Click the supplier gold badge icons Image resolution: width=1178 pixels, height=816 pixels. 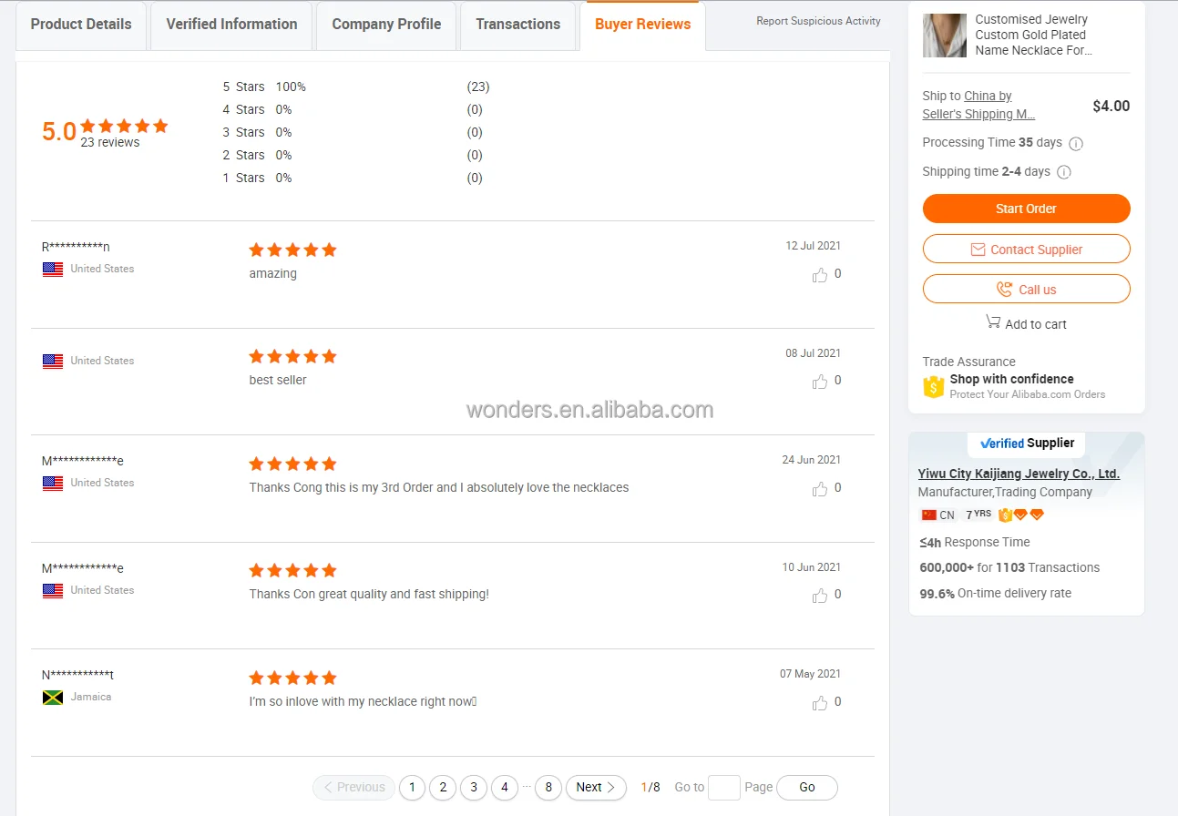(1021, 515)
